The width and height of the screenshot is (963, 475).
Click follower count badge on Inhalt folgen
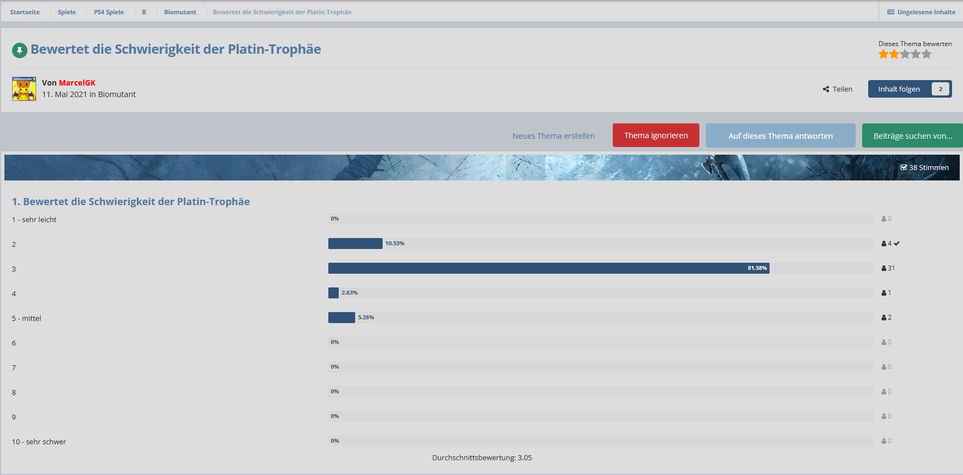(x=941, y=89)
